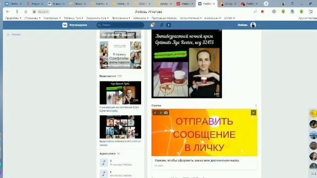Click the vk.com address field

click(x=41, y=12)
